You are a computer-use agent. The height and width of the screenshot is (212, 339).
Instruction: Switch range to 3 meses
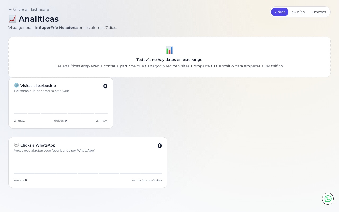click(x=318, y=12)
